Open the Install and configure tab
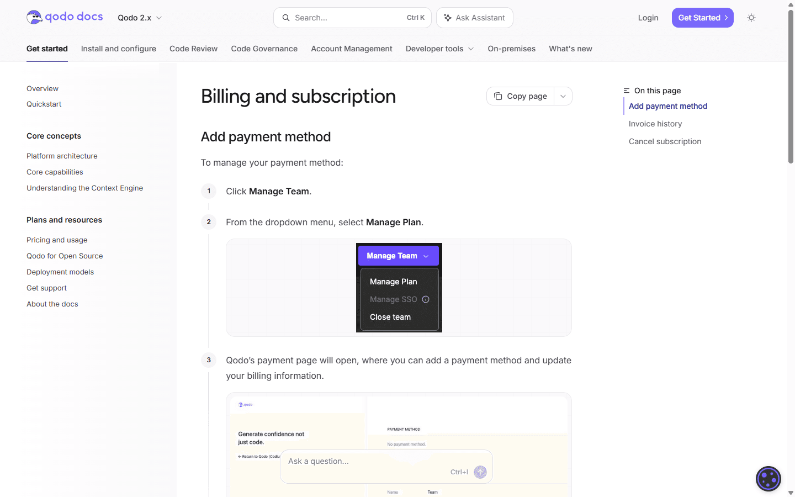The height and width of the screenshot is (497, 795). (119, 49)
